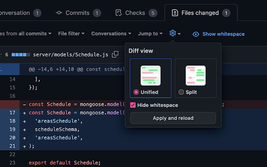
Task: Click line number 17 in the diff
Action: (12, 113)
